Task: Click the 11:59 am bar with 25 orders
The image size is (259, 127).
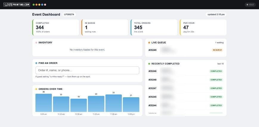Action: [x=114, y=103]
